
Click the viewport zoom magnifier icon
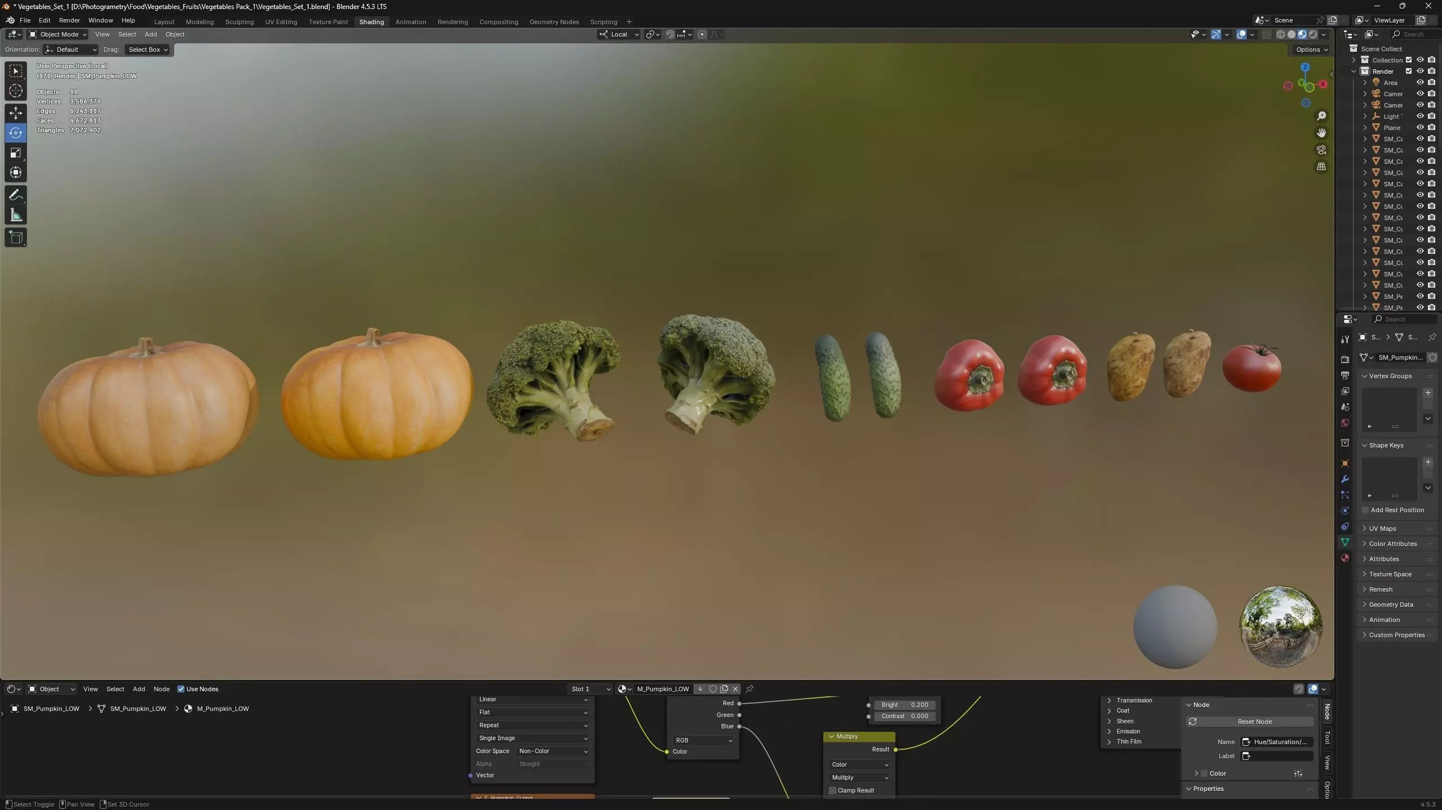(x=1321, y=116)
